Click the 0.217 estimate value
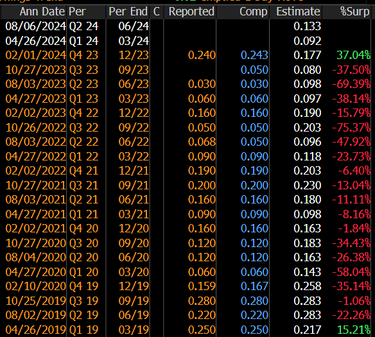The height and width of the screenshot is (337, 375). [308, 330]
